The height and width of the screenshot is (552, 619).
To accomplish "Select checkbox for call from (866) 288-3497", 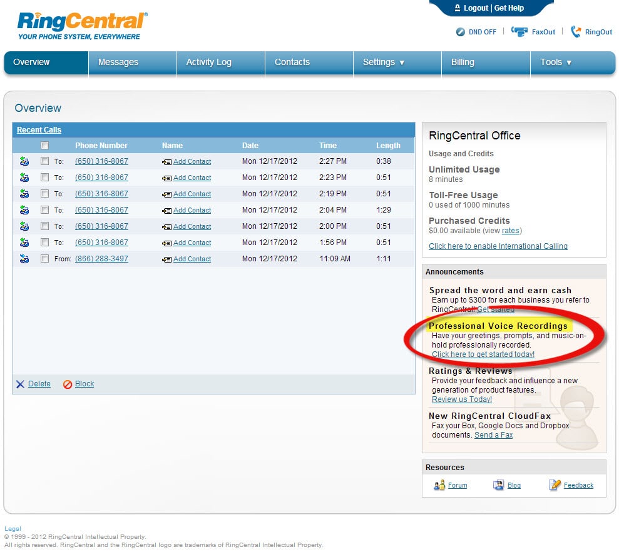I will click(44, 259).
